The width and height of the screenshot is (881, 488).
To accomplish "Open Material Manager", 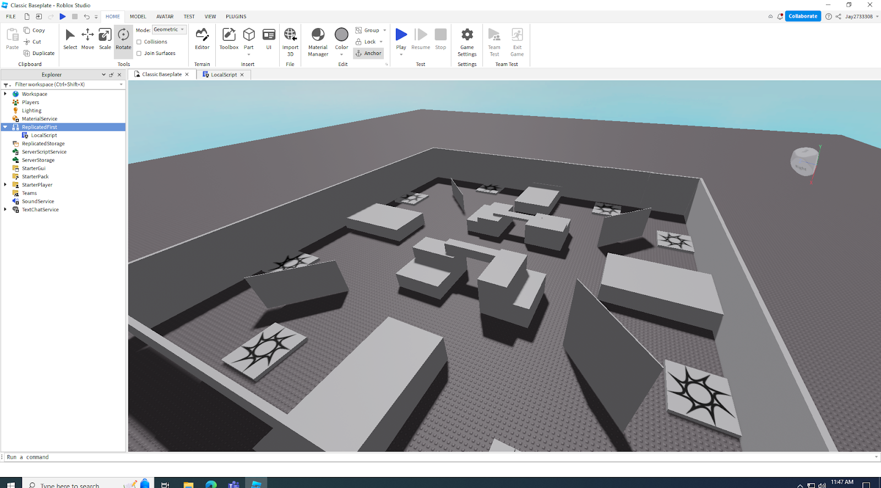I will tap(318, 42).
